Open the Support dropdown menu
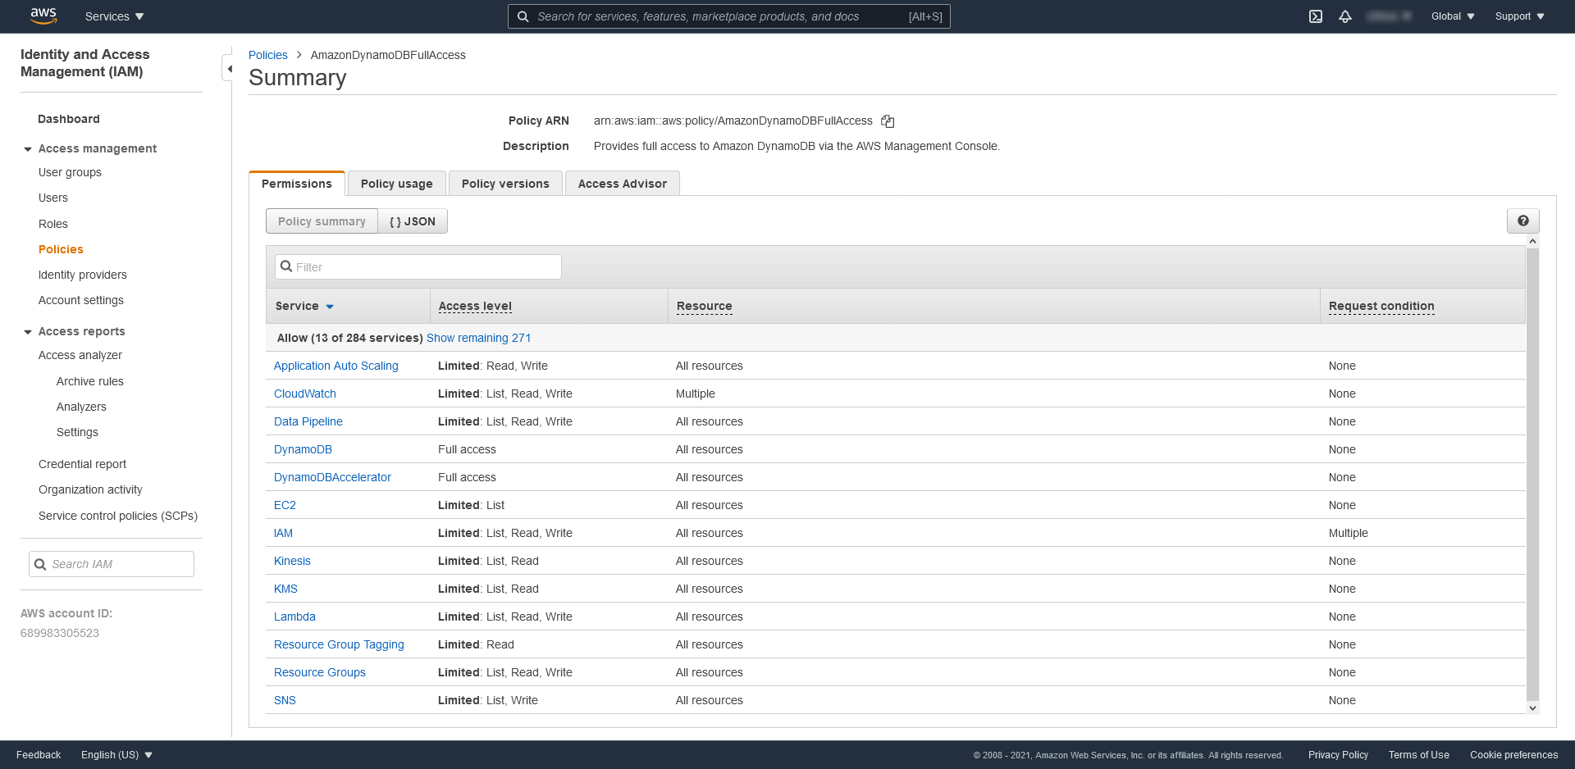Viewport: 1575px width, 769px height. (1520, 16)
